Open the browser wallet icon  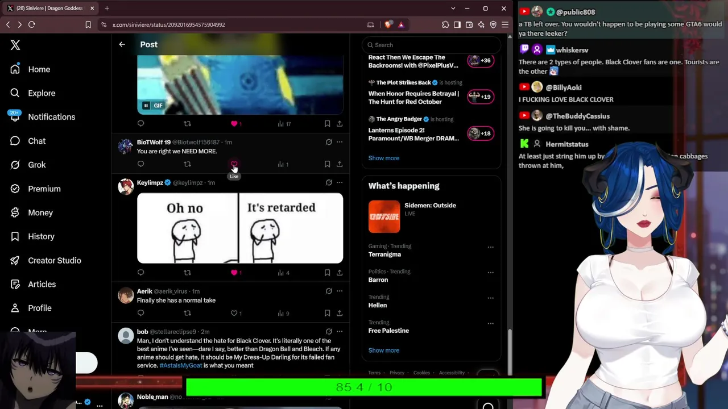coord(469,25)
